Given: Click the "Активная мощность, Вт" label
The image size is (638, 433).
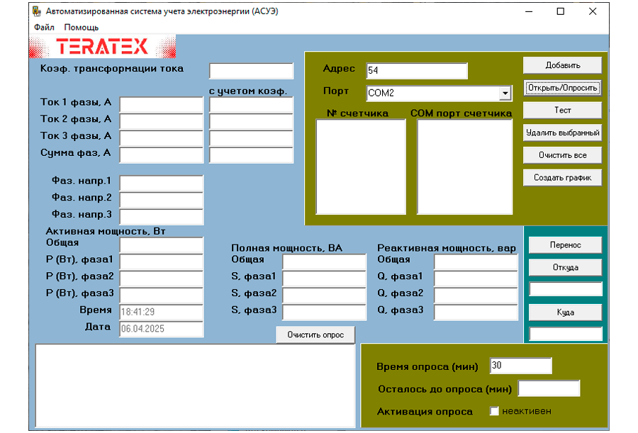Looking at the screenshot, I should coord(106,231).
